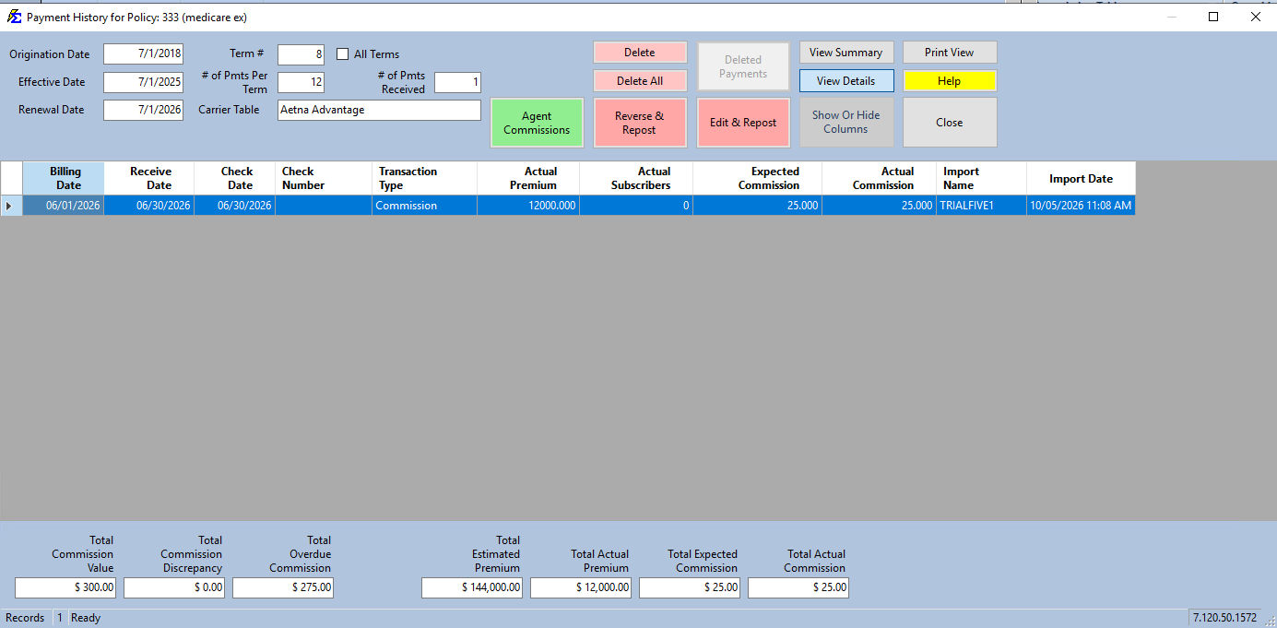Click Ready status text
The height and width of the screenshot is (628, 1277).
pyautogui.click(x=86, y=618)
